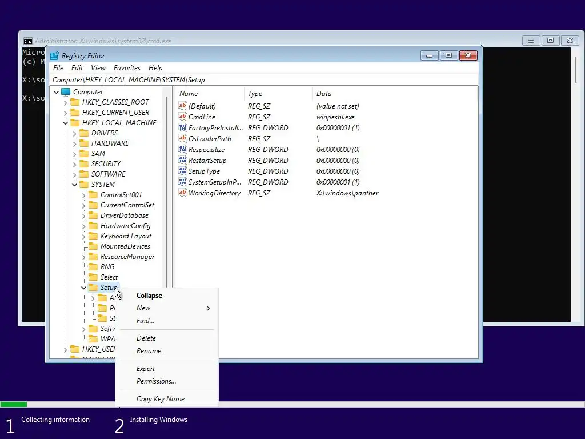The height and width of the screenshot is (439, 585).
Task: Open the View menu
Action: 98,68
